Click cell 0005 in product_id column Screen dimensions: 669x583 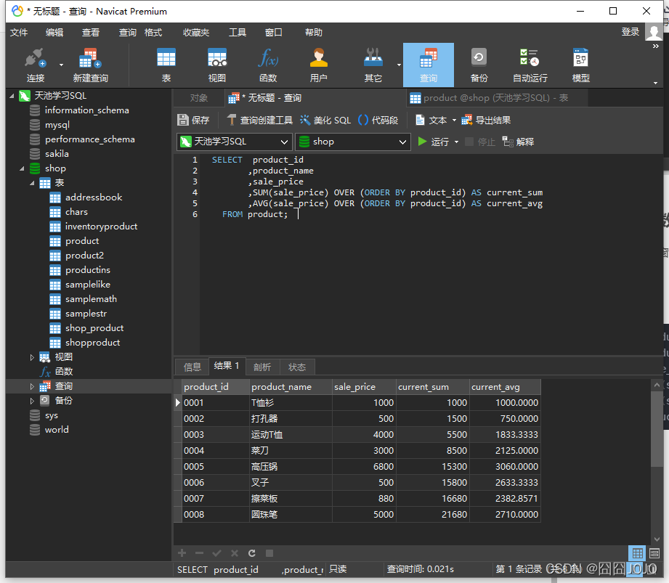pyautogui.click(x=216, y=467)
